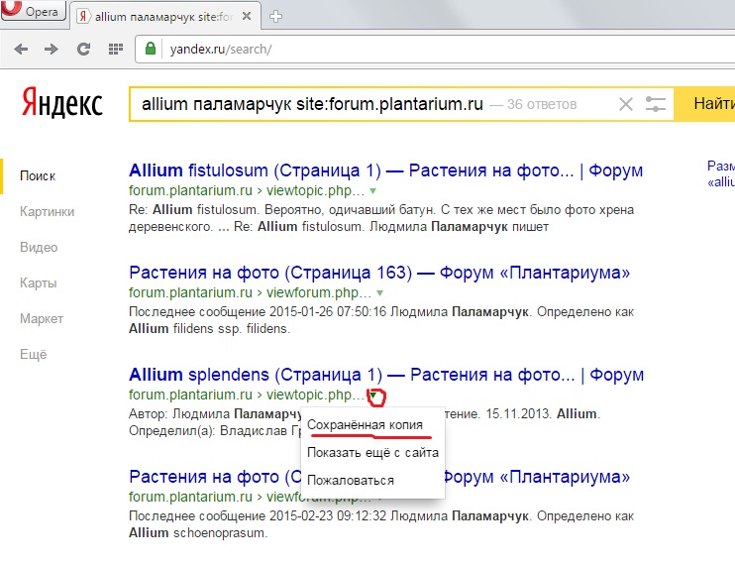Select Пожаловаться in the popup menu
The width and height of the screenshot is (735, 565).
351,480
